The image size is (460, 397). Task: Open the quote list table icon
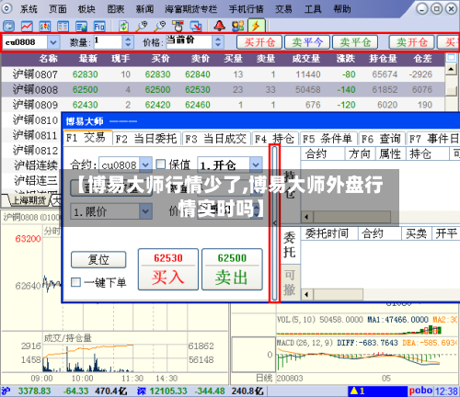(63, 27)
